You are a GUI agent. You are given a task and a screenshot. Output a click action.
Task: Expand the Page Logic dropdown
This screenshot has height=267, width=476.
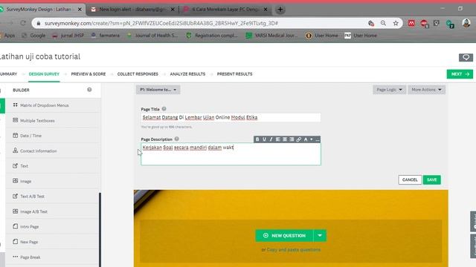389,90
